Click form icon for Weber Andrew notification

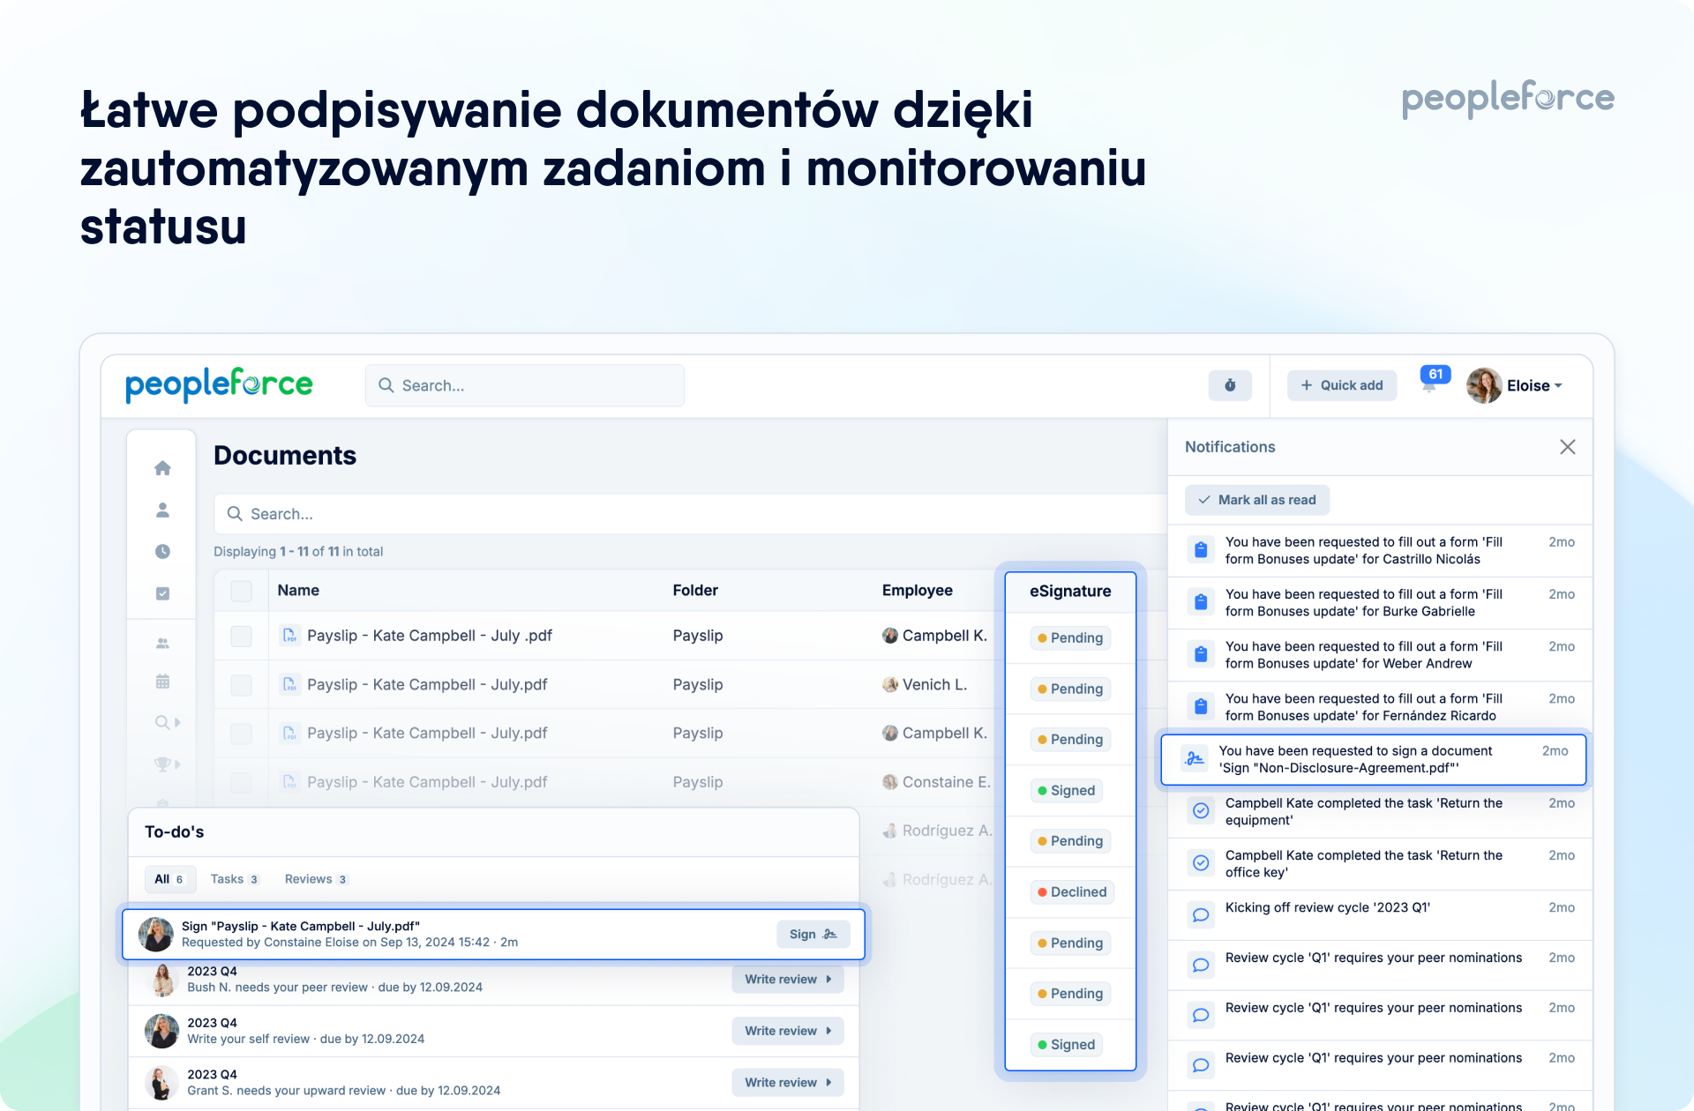(x=1200, y=654)
